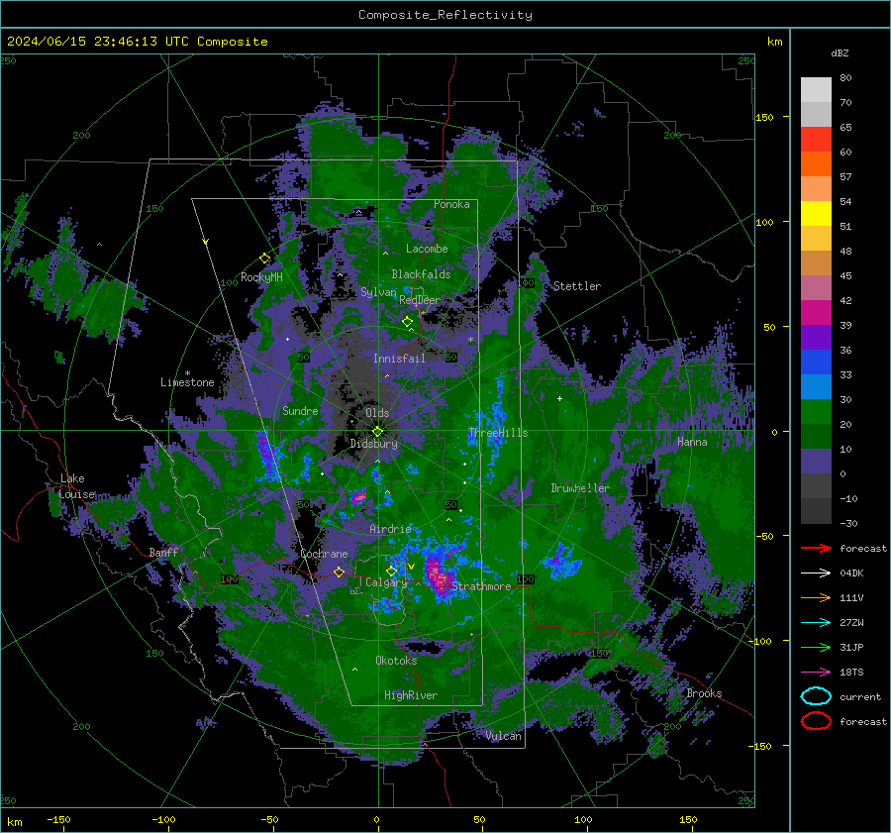Click the Stettler town label
The image size is (891, 833).
[577, 286]
